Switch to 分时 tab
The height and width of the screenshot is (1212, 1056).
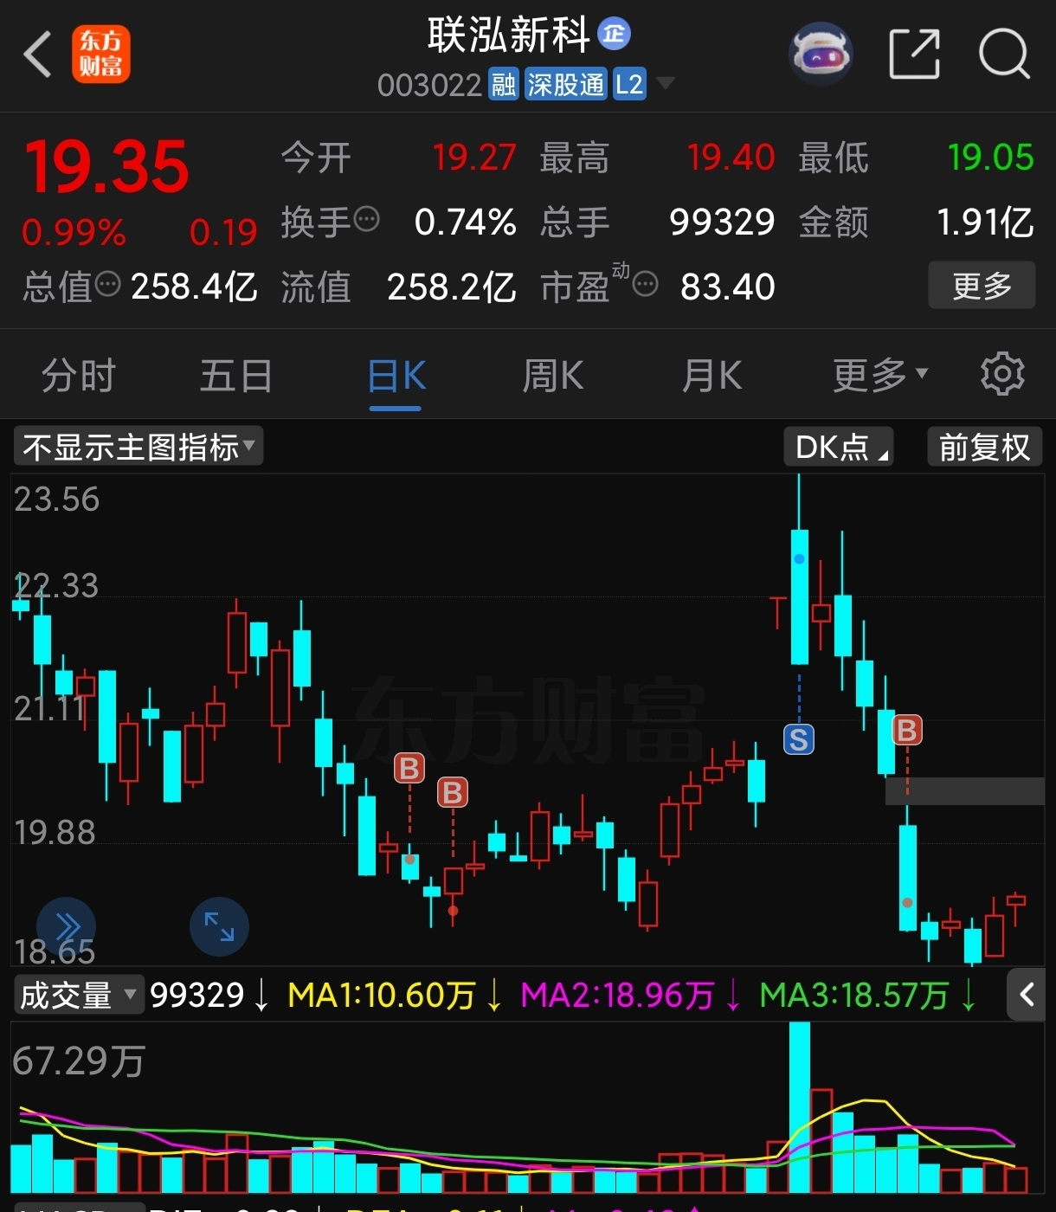click(x=79, y=376)
